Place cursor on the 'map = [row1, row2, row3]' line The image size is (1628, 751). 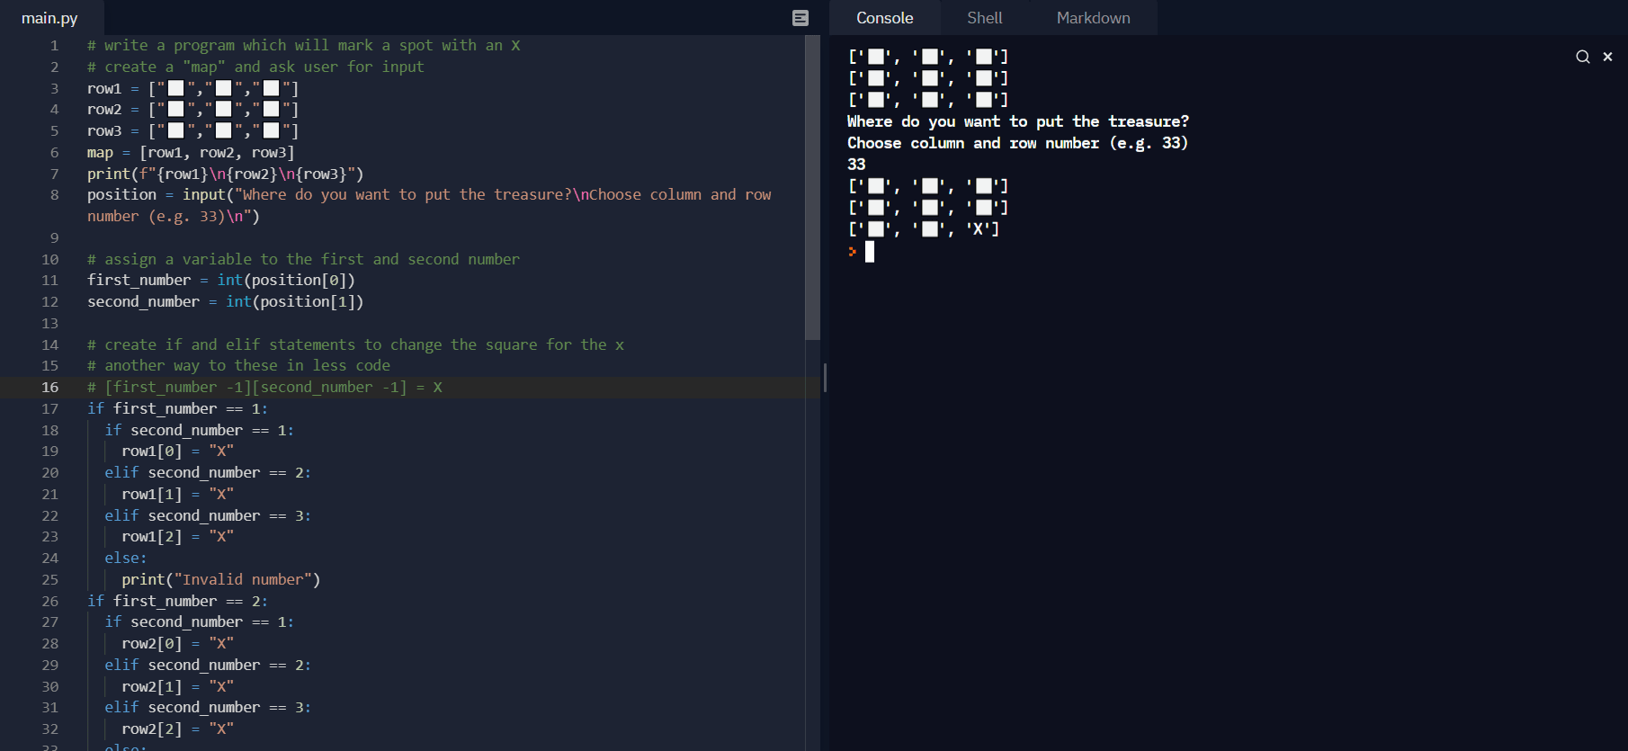tap(191, 153)
